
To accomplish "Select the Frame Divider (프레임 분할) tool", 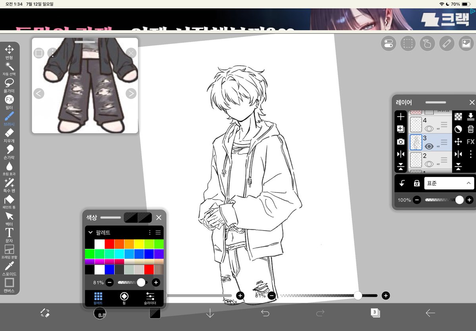I will (9, 252).
